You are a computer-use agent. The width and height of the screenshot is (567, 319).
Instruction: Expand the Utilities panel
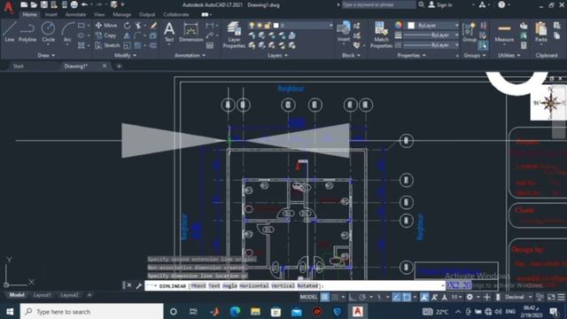[509, 55]
